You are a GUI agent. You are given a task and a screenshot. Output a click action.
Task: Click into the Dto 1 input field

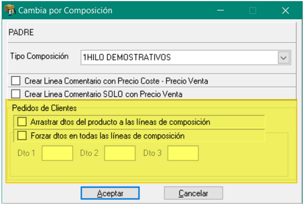pos(57,153)
